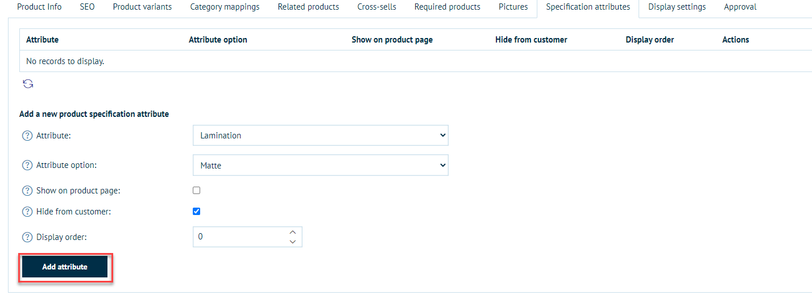812x295 pixels.
Task: Decrease Display order with the down arrow
Action: coord(293,242)
